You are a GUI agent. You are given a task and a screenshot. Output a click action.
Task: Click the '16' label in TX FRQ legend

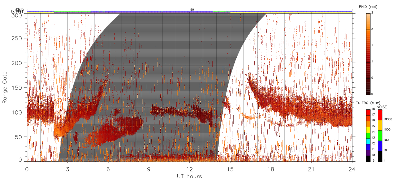point(373,120)
